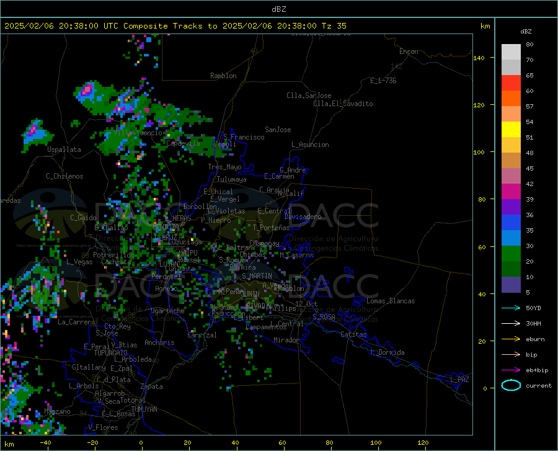Click the 'Tz 35' header value
Screen dimensions: 558x451
point(334,26)
